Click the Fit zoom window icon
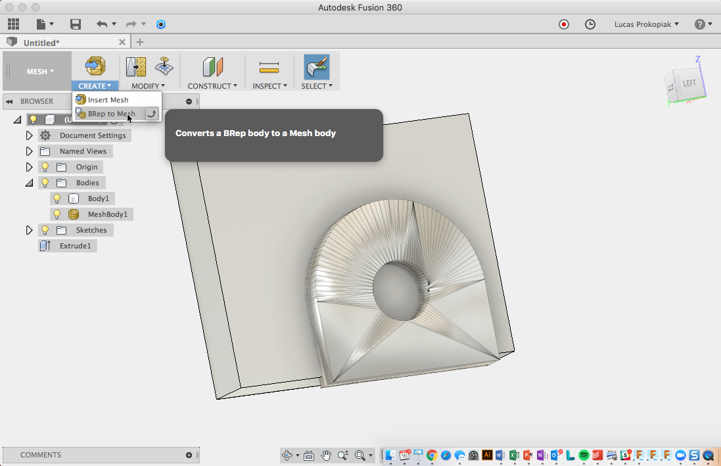721x466 pixels. coord(360,455)
